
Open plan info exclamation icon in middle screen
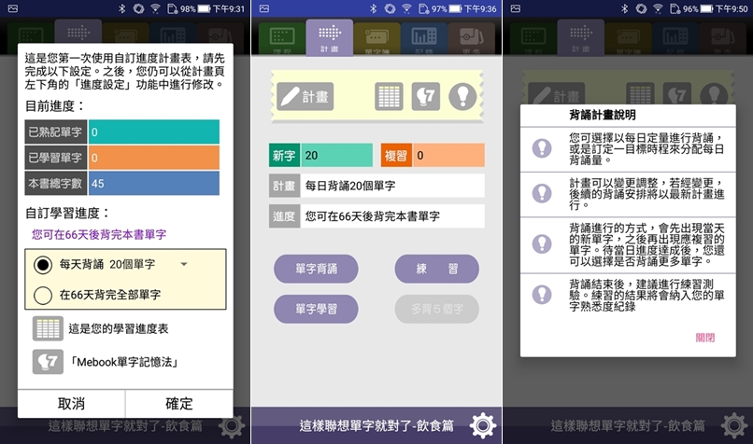[462, 97]
